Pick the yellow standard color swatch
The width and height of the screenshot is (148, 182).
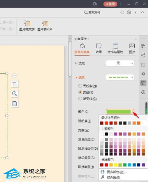click(115, 165)
